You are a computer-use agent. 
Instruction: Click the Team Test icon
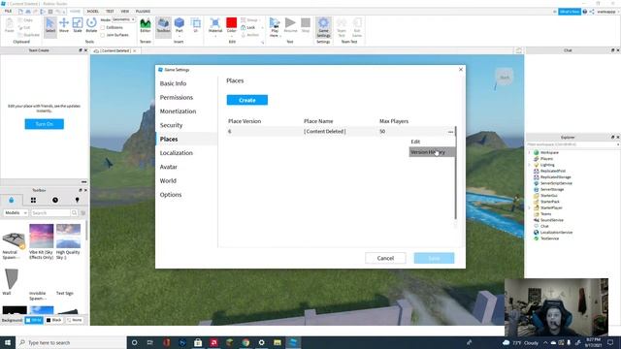coord(342,27)
